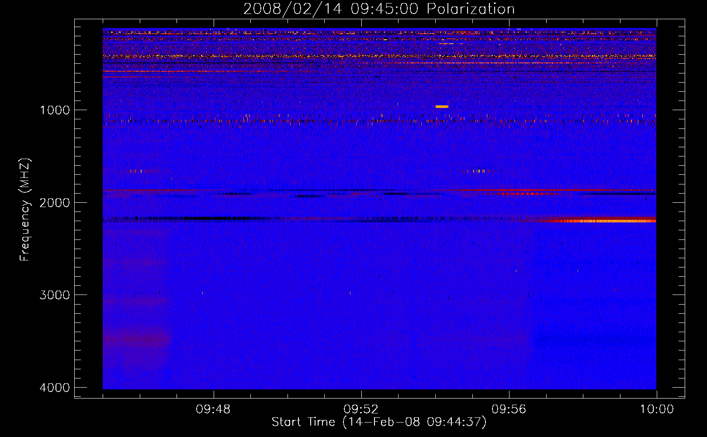The width and height of the screenshot is (707, 437).
Task: Click the "Start Time (14-Feb-08 09:44:37)" label
Action: 379,422
